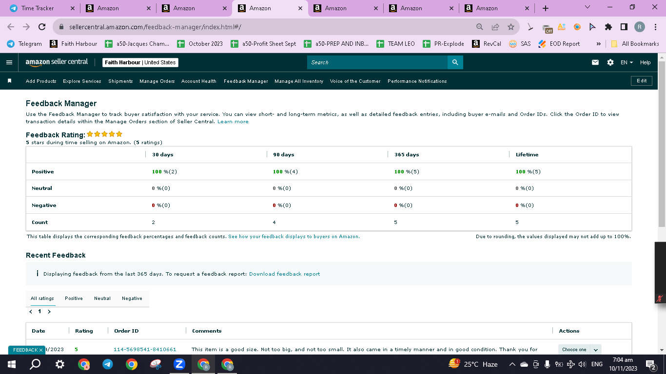Click See how your feedback displays link
The image size is (666, 374).
pos(294,237)
